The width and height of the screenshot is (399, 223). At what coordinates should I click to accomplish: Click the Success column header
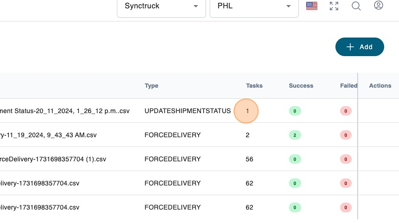tap(301, 86)
